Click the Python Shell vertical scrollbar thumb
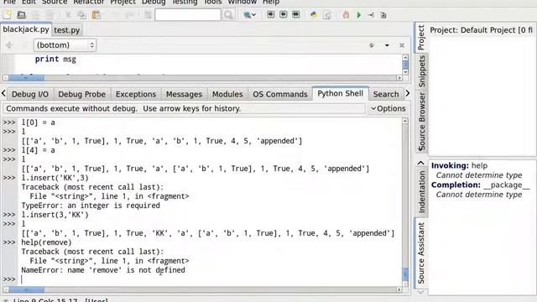Viewport: 537px width, 302px height. [x=405, y=274]
